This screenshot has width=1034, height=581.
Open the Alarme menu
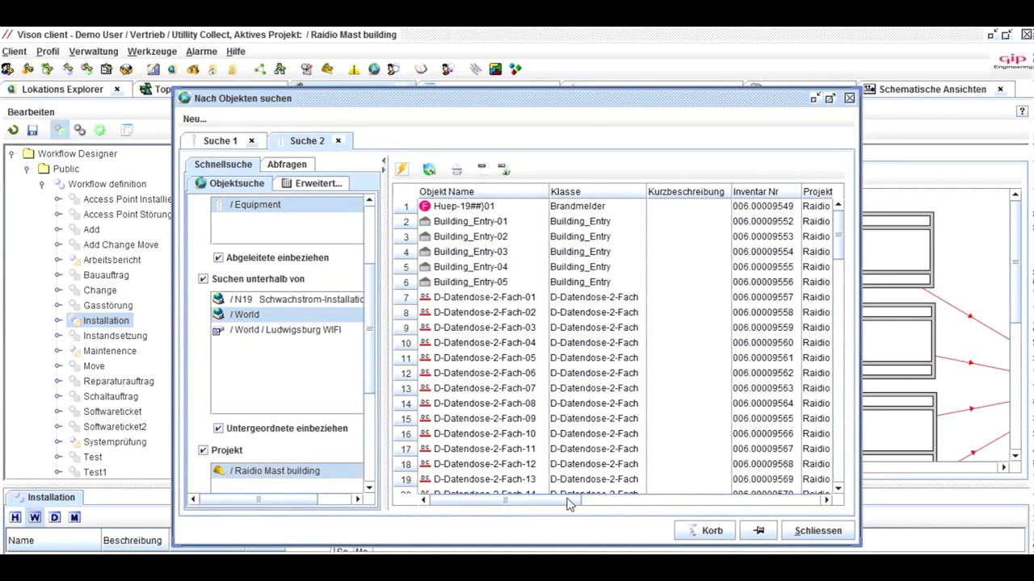point(201,52)
